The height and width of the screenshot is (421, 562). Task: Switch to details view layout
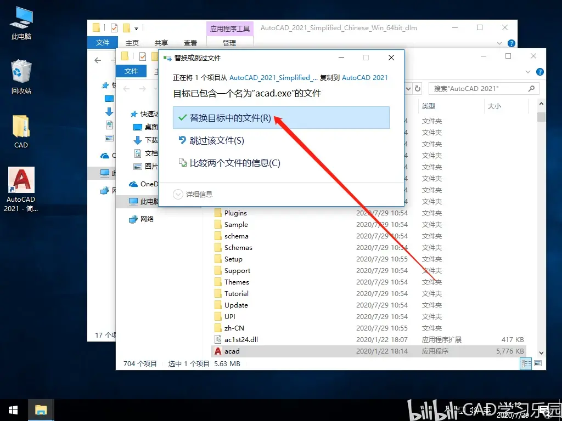(x=526, y=364)
